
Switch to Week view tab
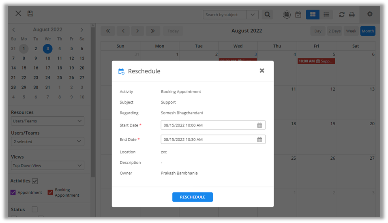click(x=351, y=31)
